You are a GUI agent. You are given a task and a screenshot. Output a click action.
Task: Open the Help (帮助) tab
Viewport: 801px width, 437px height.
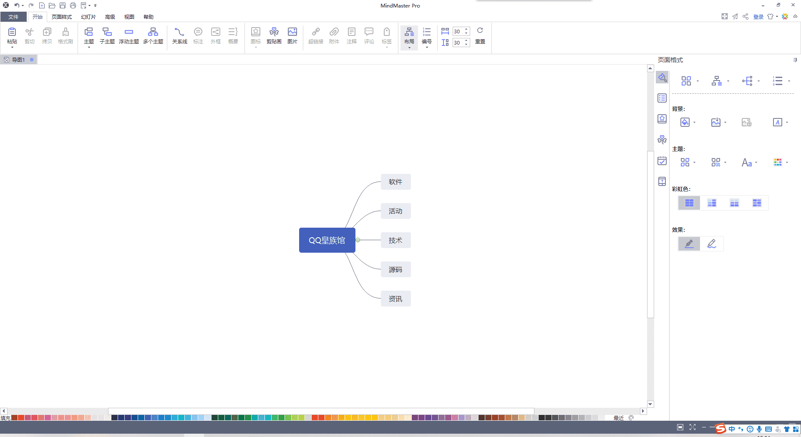[149, 17]
